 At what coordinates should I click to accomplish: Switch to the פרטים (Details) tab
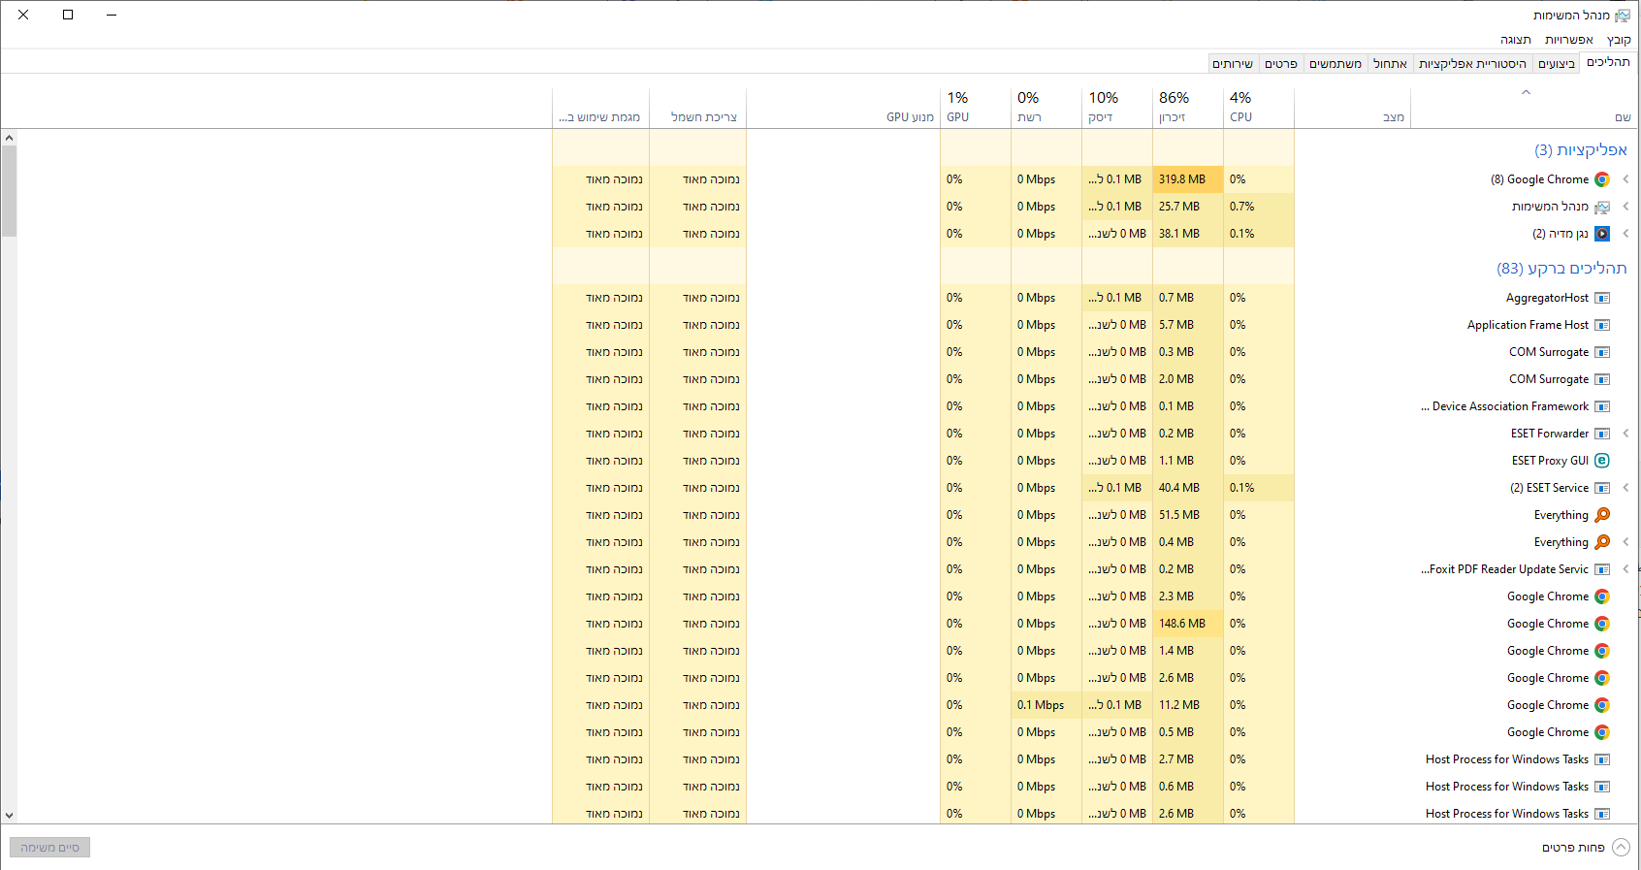(x=1281, y=64)
